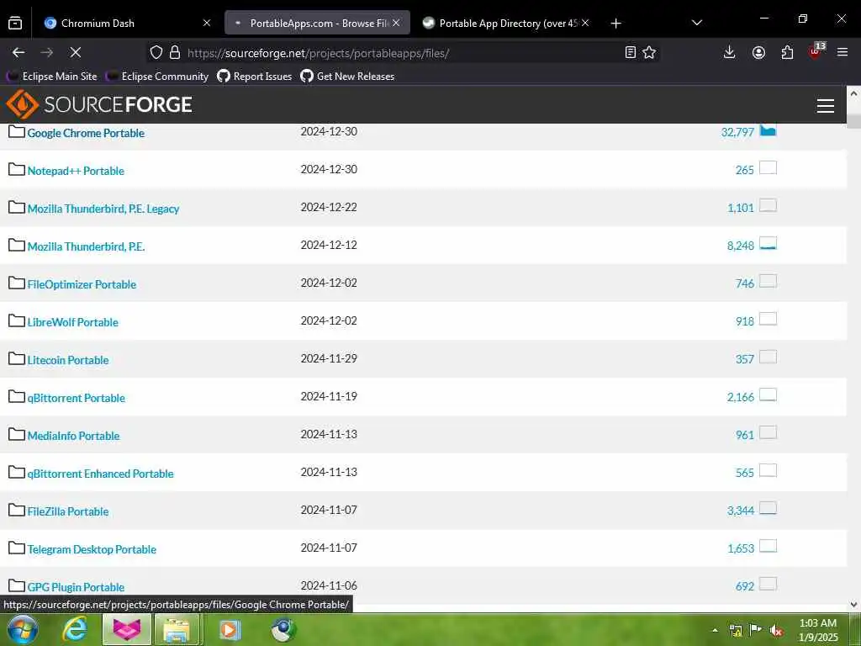Open the Litecoin Portable folder
Image resolution: width=861 pixels, height=646 pixels.
68,360
